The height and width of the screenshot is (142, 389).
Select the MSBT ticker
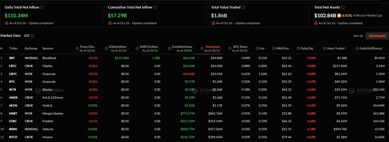point(13,113)
